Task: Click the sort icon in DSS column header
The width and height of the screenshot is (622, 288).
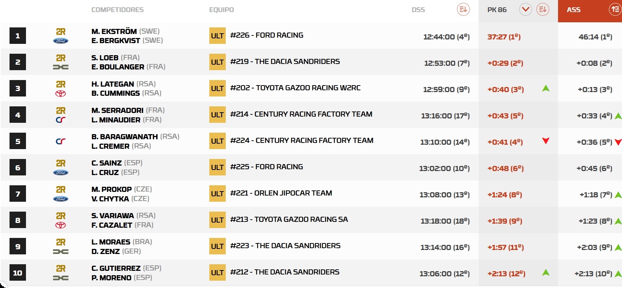Action: coord(463,10)
